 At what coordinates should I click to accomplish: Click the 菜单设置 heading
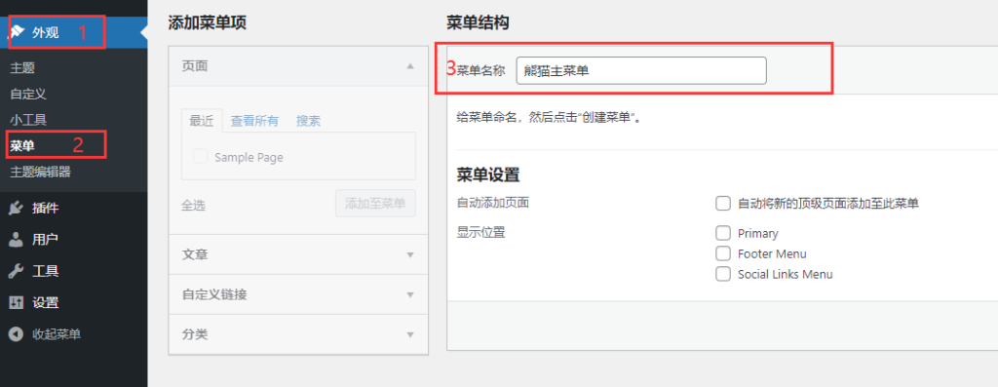pyautogui.click(x=488, y=174)
